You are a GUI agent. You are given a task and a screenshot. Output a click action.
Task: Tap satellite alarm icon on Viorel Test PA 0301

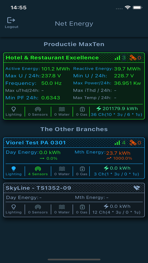pyautogui.click(x=133, y=143)
